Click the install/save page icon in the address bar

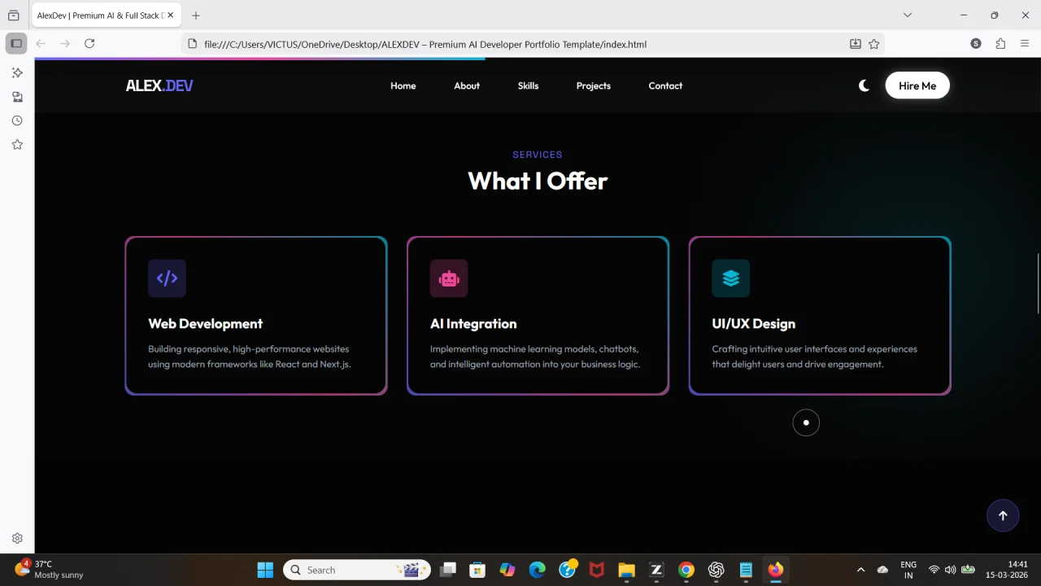point(856,44)
